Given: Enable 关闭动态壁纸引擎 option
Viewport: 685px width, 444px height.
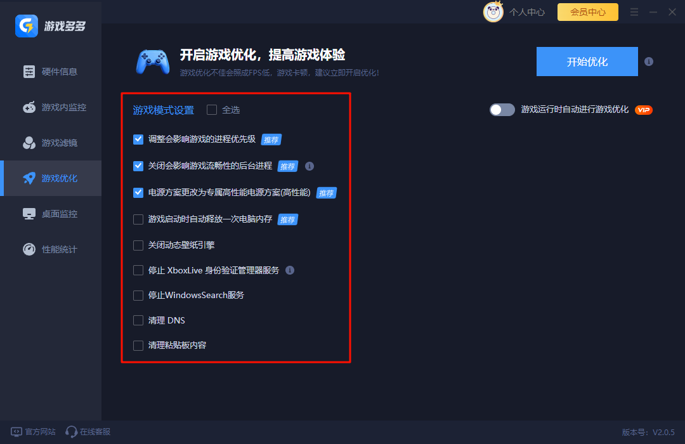Looking at the screenshot, I should point(138,245).
